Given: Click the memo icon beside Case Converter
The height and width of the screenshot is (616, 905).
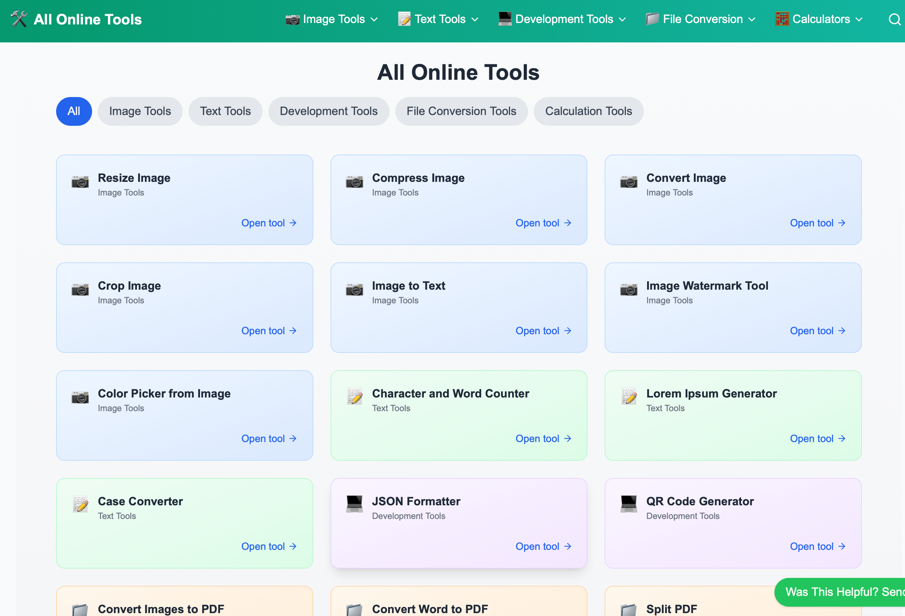Looking at the screenshot, I should tap(80, 504).
